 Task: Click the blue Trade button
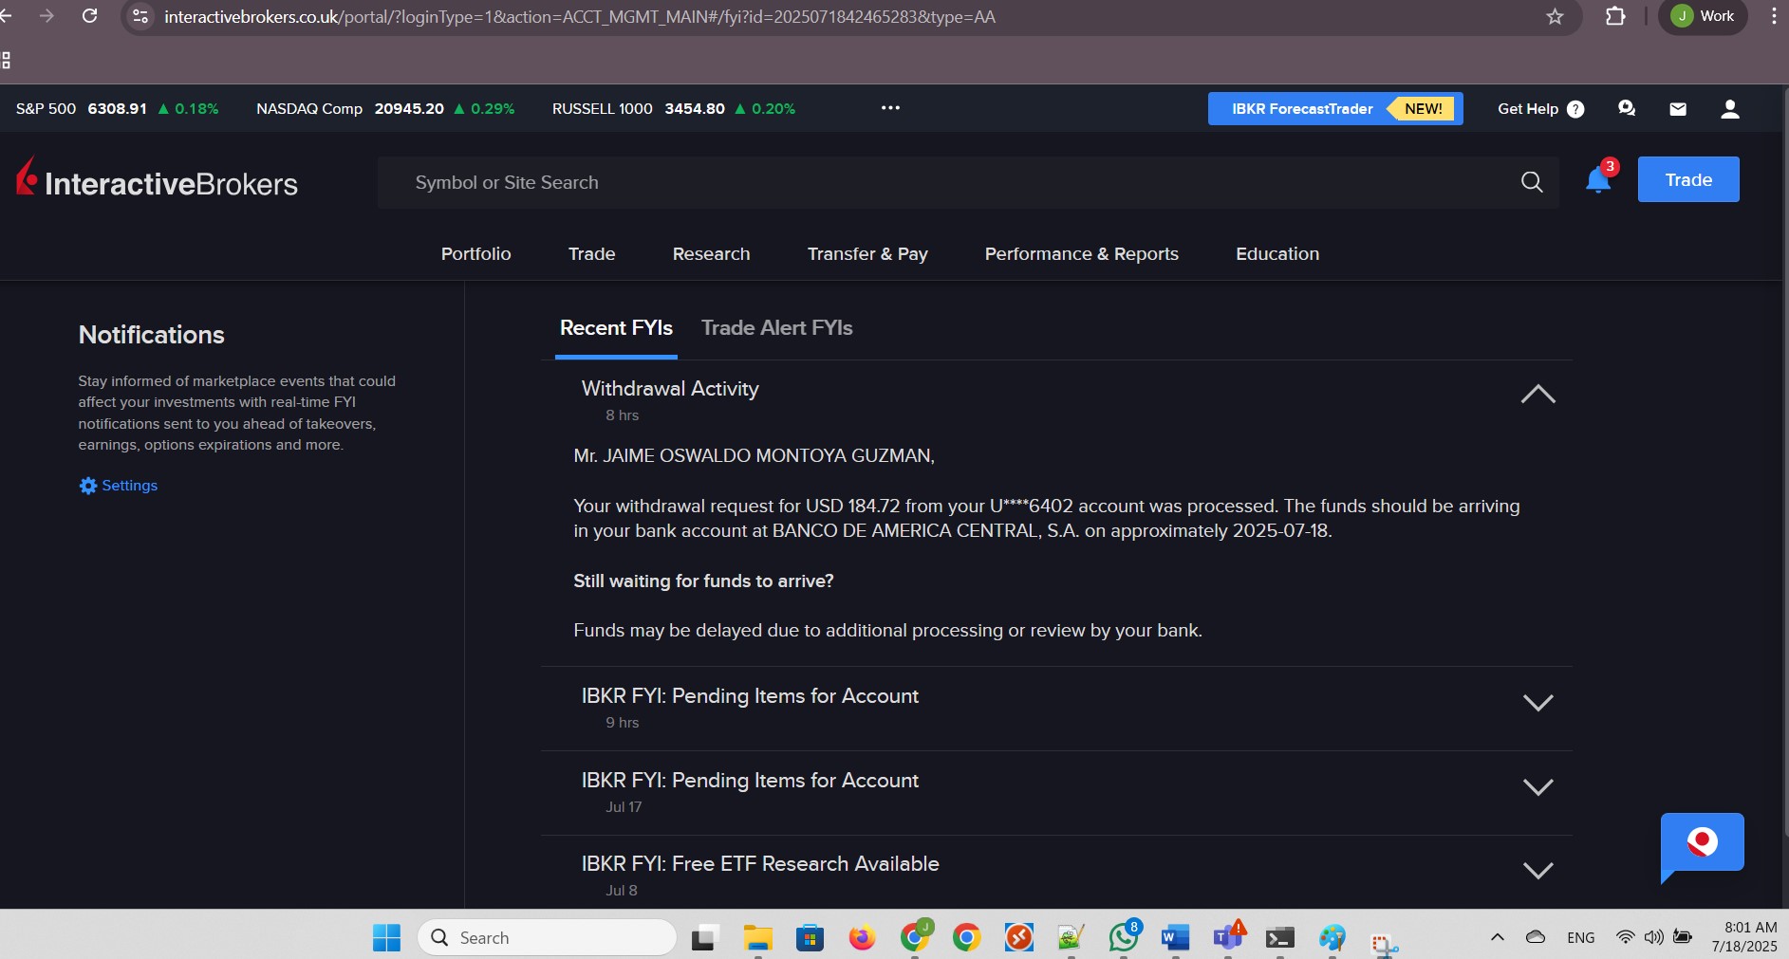(x=1688, y=179)
